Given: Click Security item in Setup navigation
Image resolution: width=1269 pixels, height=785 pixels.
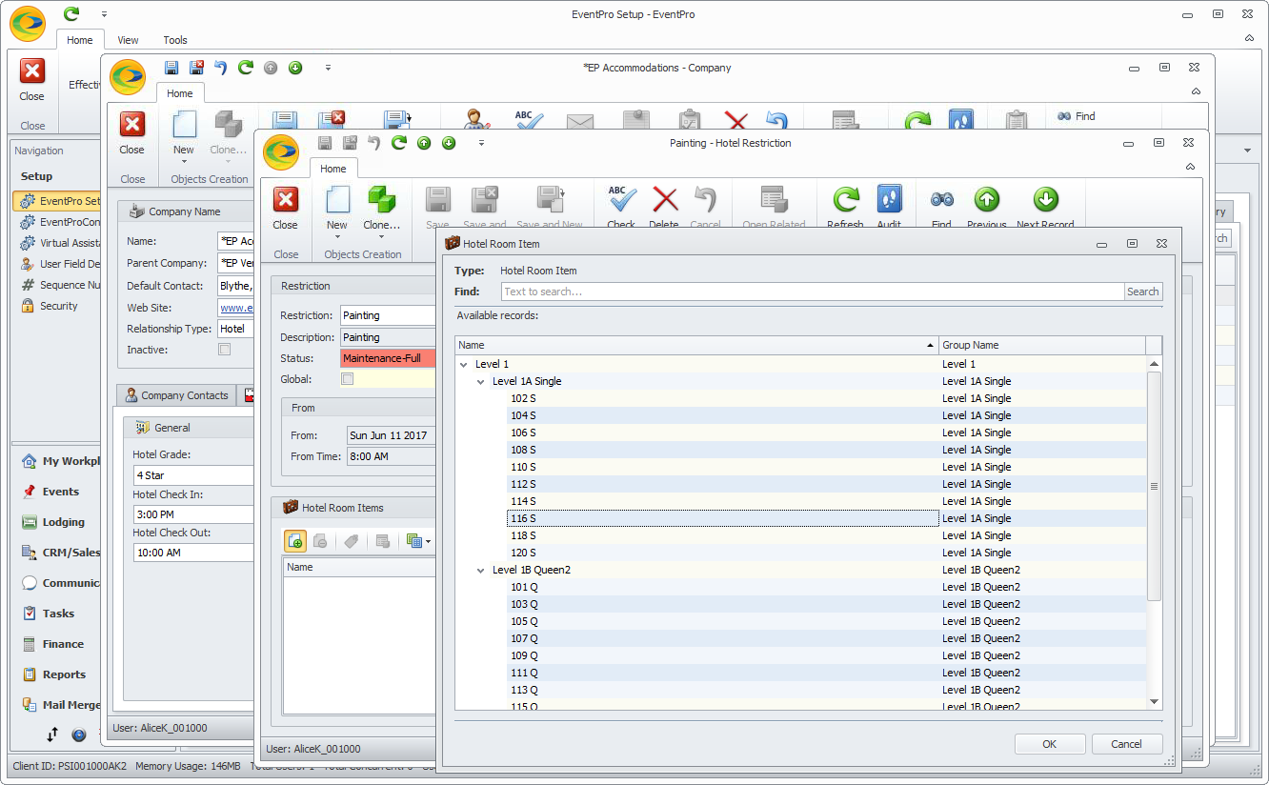Looking at the screenshot, I should pos(58,306).
